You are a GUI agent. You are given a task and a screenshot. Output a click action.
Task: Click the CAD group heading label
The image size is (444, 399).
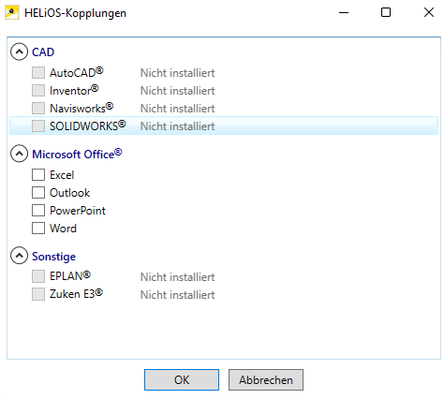[x=43, y=52]
